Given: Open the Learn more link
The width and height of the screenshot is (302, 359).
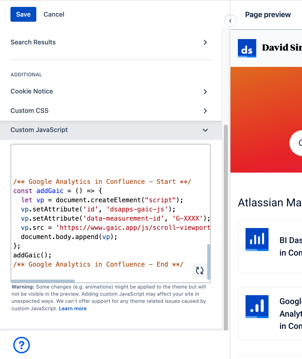Looking at the screenshot, I should (73, 308).
